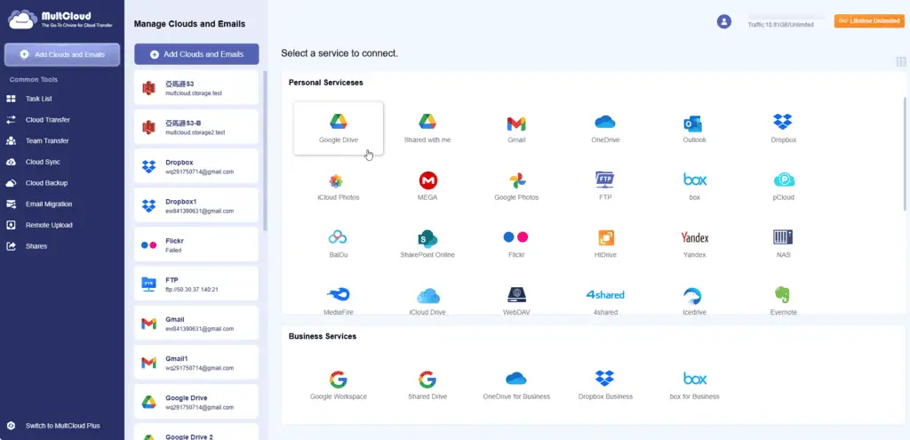Viewport: 910px width, 440px height.
Task: Open the Amazon S3 multcloud.storage.test account
Action: [196, 88]
